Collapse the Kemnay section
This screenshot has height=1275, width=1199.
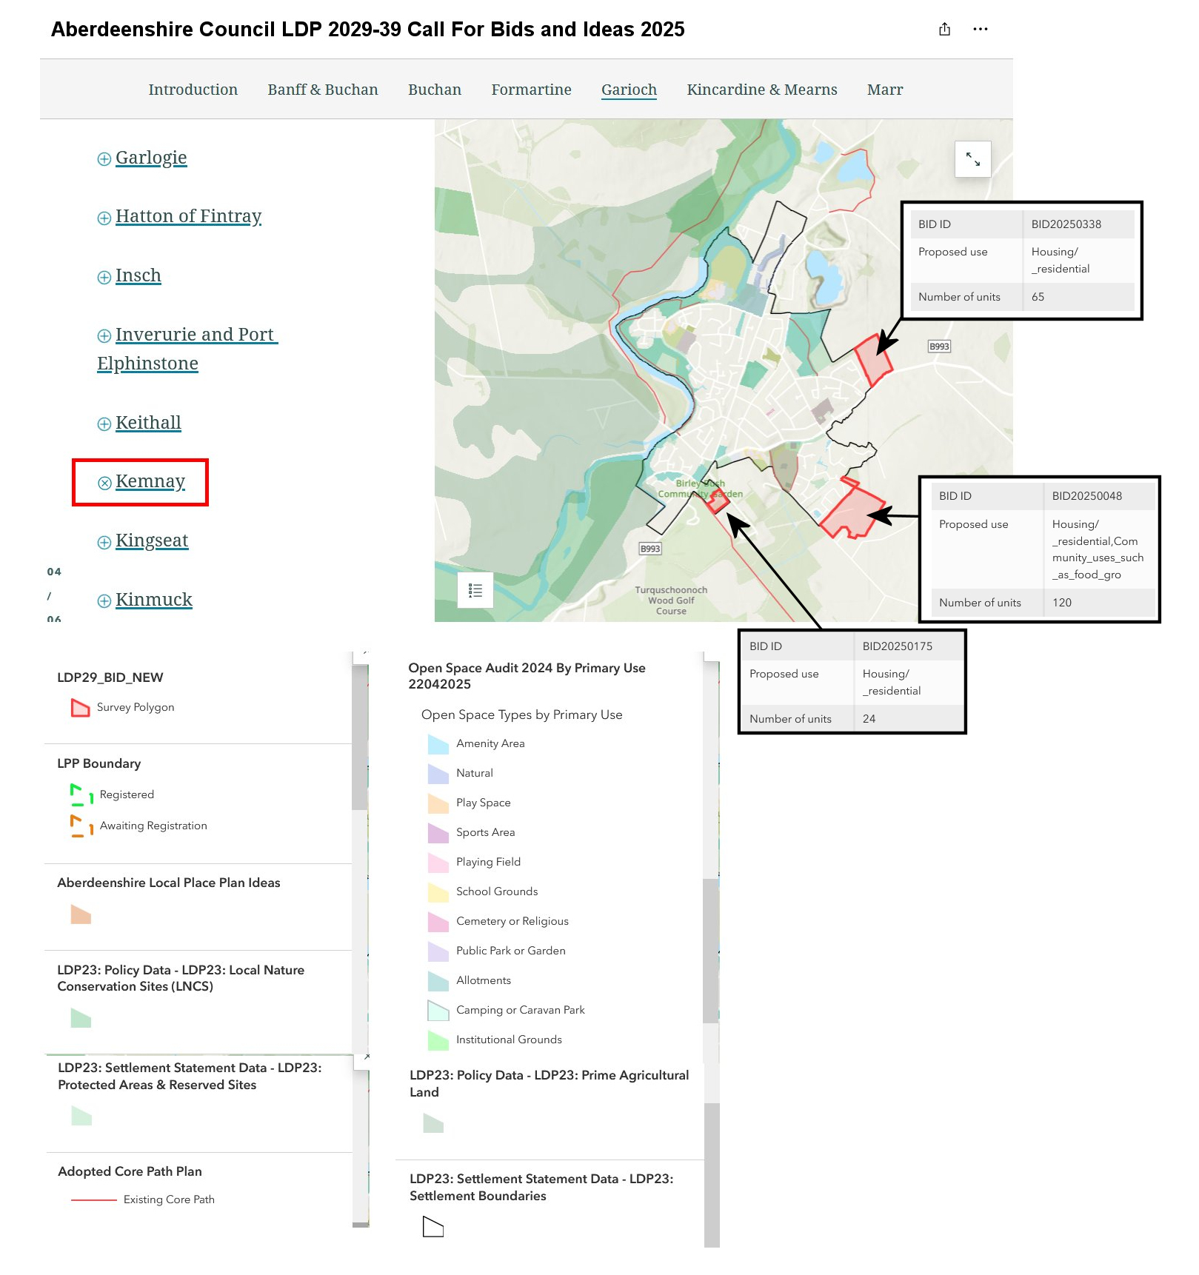pyautogui.click(x=104, y=483)
